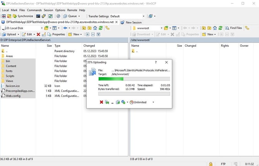Click the green upload progress bar
259x166 pixels.
[111, 79]
